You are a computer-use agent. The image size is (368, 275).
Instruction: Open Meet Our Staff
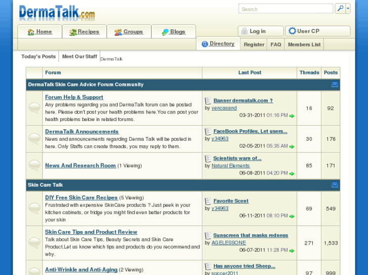(79, 57)
